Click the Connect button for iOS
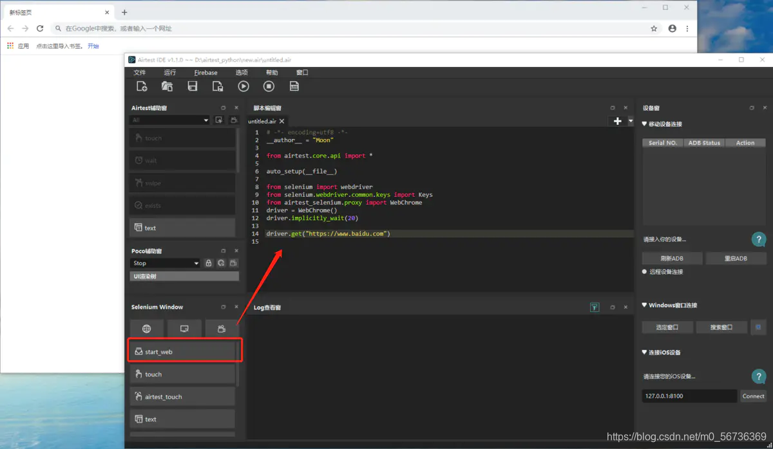Viewport: 773px width, 449px height. tap(753, 396)
